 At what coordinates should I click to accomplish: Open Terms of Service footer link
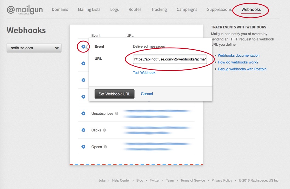[x=192, y=180]
